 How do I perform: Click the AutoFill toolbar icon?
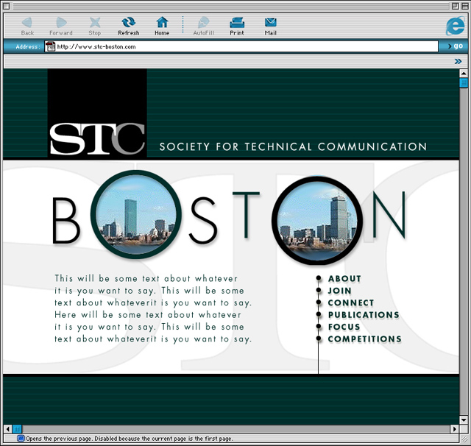[x=204, y=23]
